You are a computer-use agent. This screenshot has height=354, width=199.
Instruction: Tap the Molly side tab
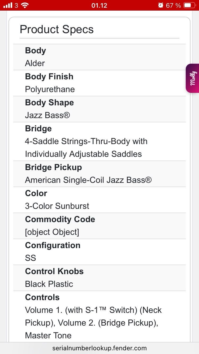(x=193, y=78)
